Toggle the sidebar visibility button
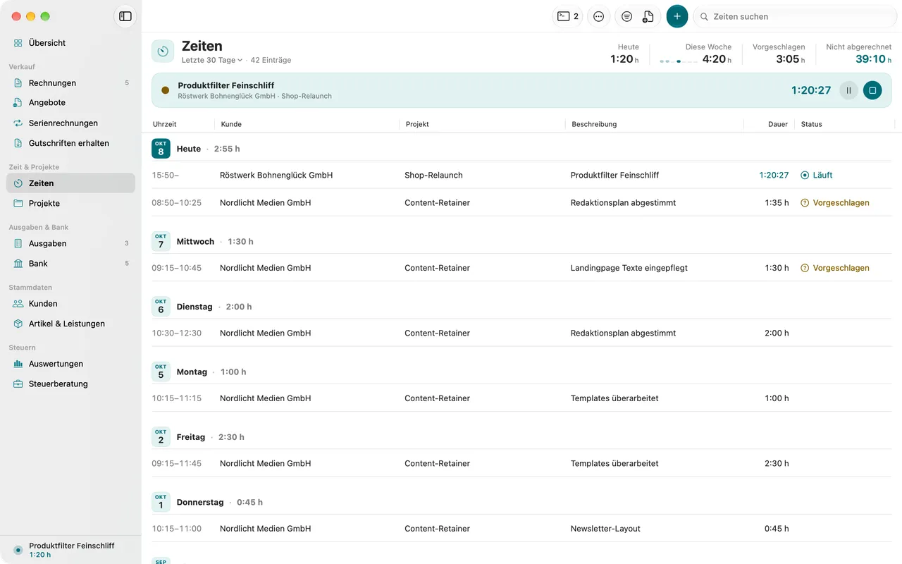Screen dimensions: 902x564 (x=125, y=16)
